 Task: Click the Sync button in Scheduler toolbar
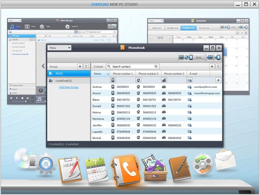(228, 27)
